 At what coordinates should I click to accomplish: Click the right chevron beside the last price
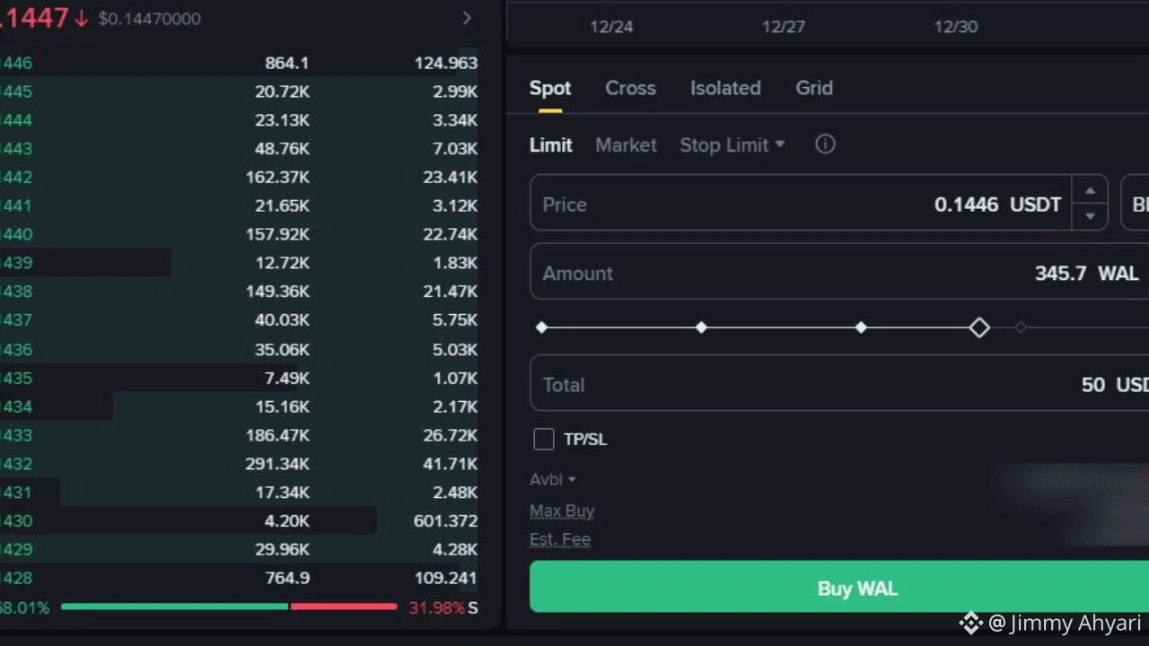pyautogui.click(x=467, y=18)
